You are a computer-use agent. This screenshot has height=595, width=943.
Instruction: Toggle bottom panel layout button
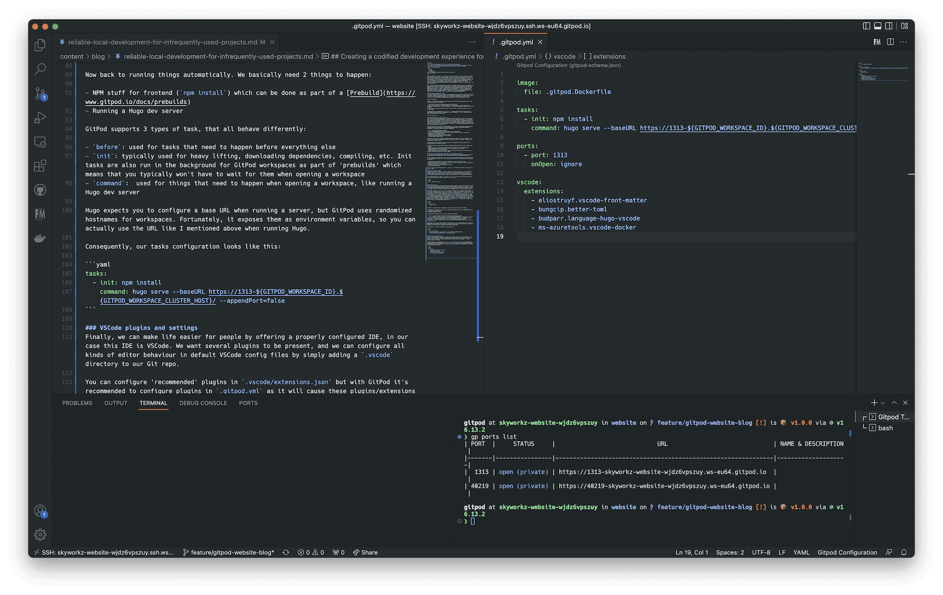pos(877,26)
